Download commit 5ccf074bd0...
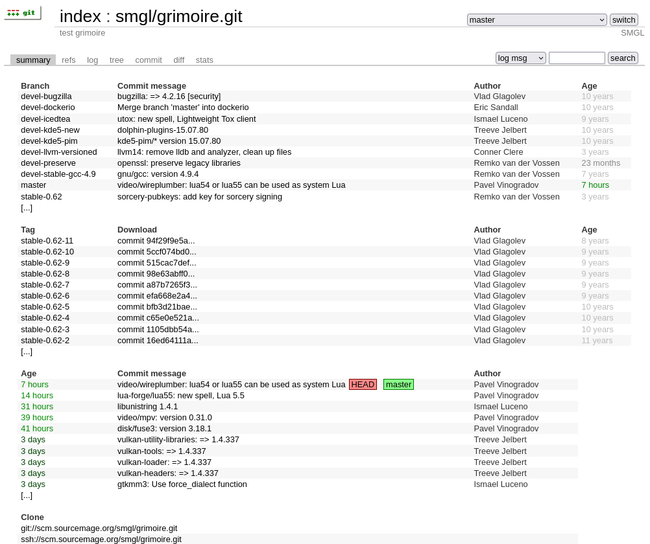The image size is (650, 544). pyautogui.click(x=157, y=252)
